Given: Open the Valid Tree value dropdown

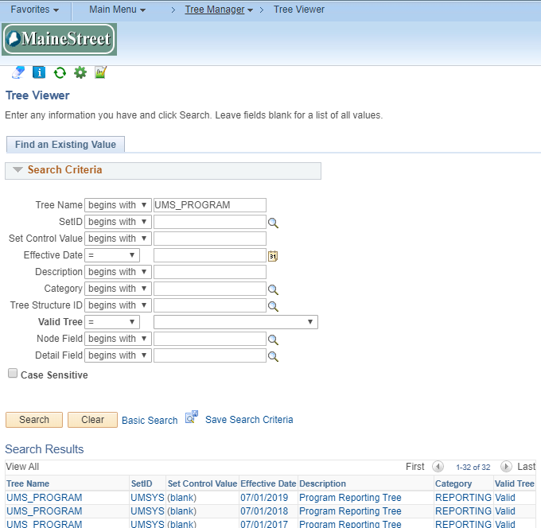Looking at the screenshot, I should pyautogui.click(x=235, y=322).
